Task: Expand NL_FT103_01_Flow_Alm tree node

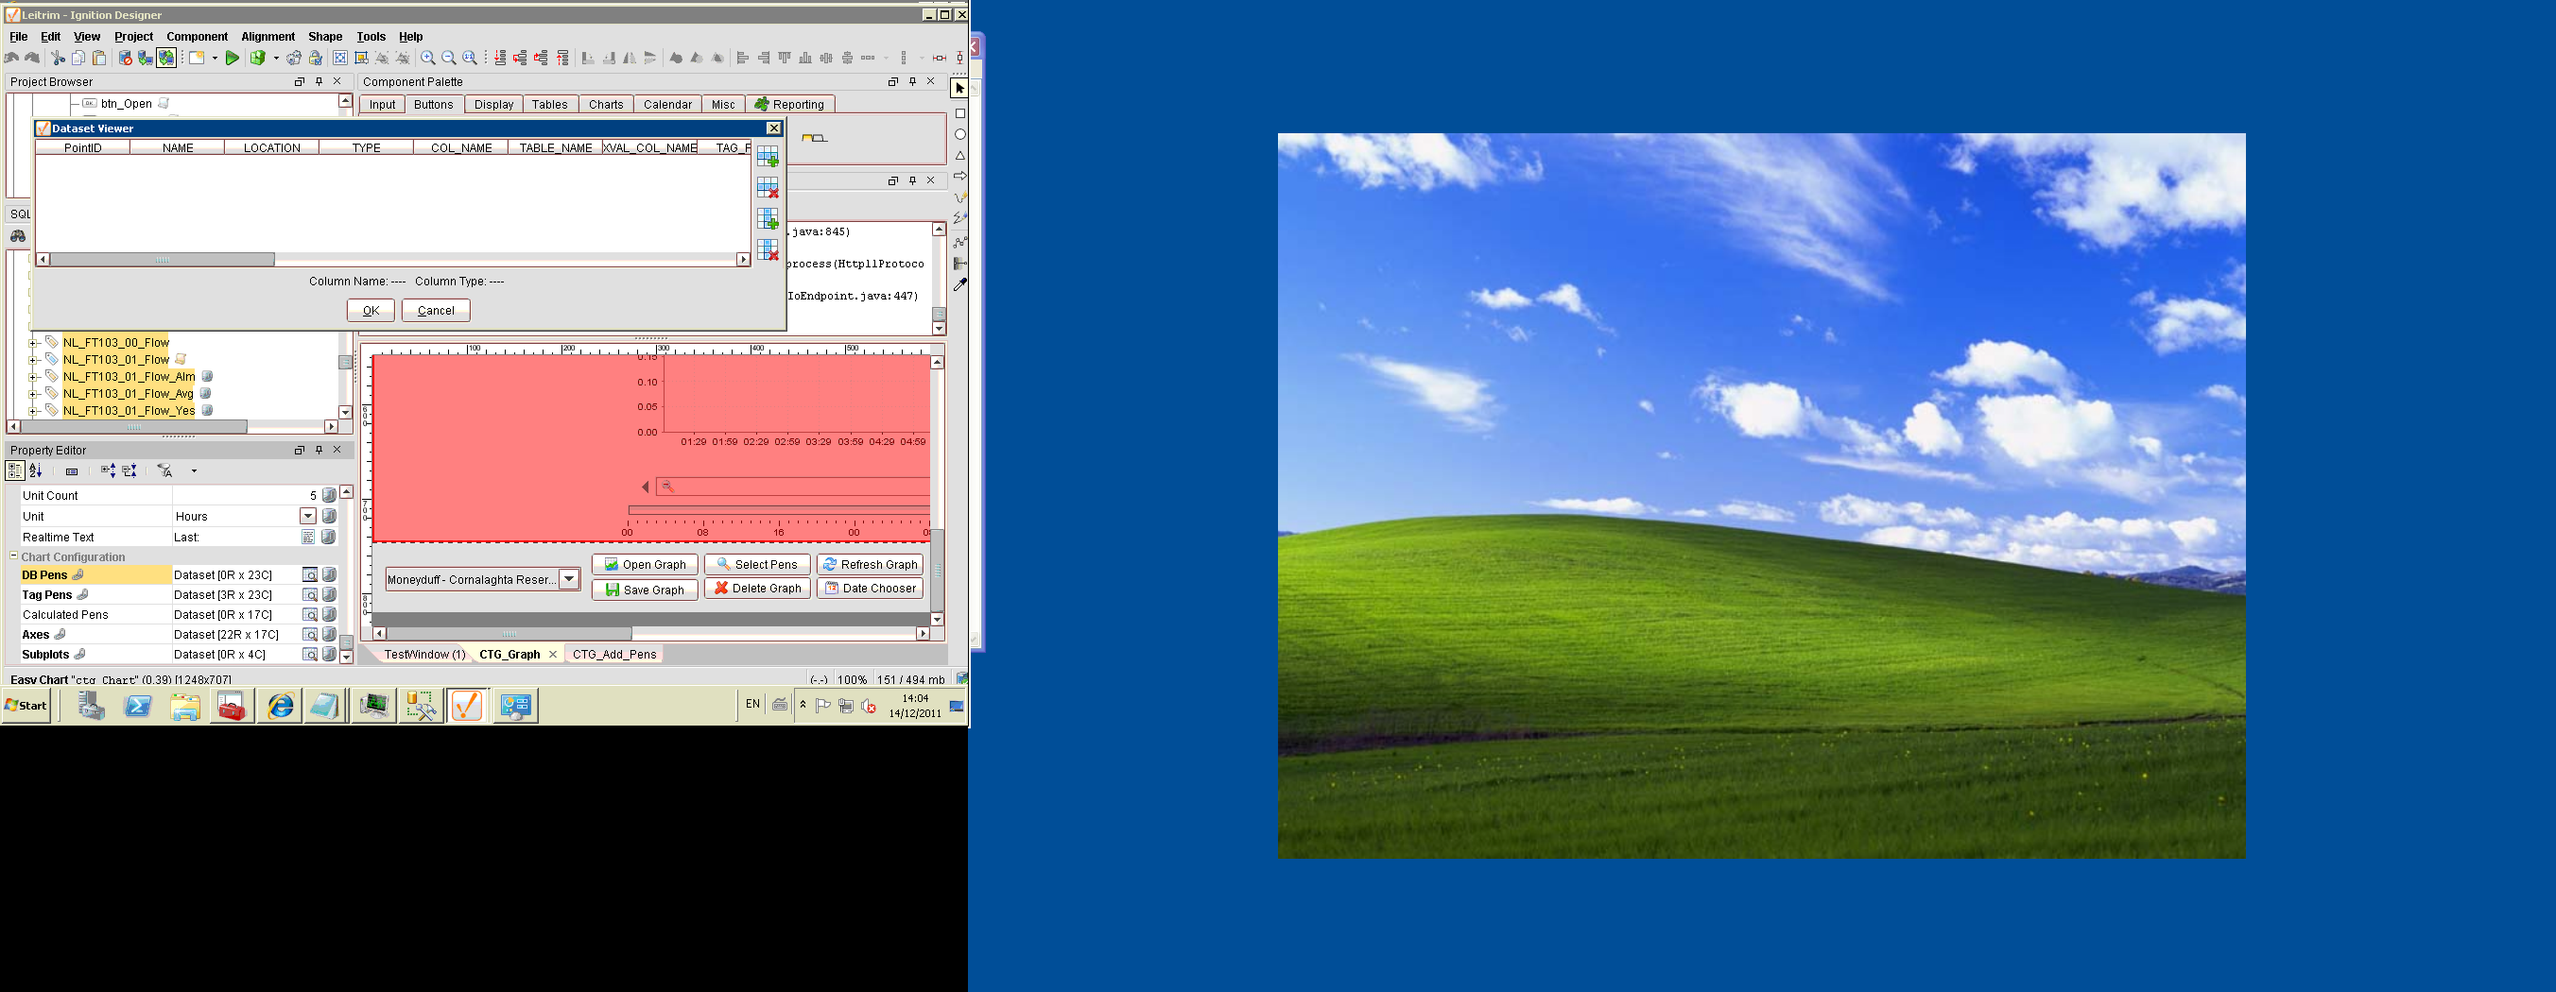Action: (x=33, y=377)
